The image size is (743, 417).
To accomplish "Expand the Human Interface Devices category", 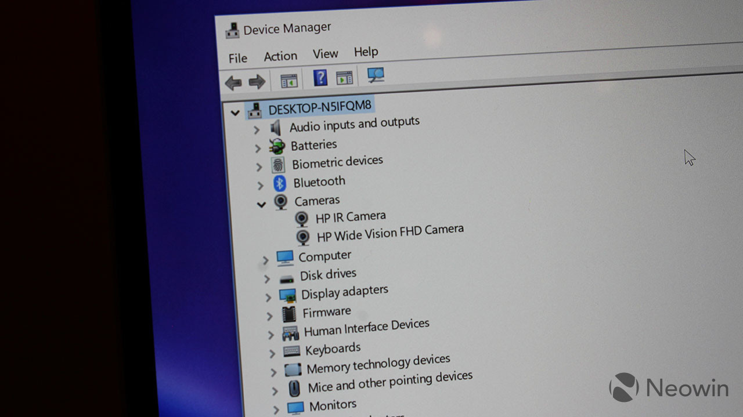I will pos(271,335).
